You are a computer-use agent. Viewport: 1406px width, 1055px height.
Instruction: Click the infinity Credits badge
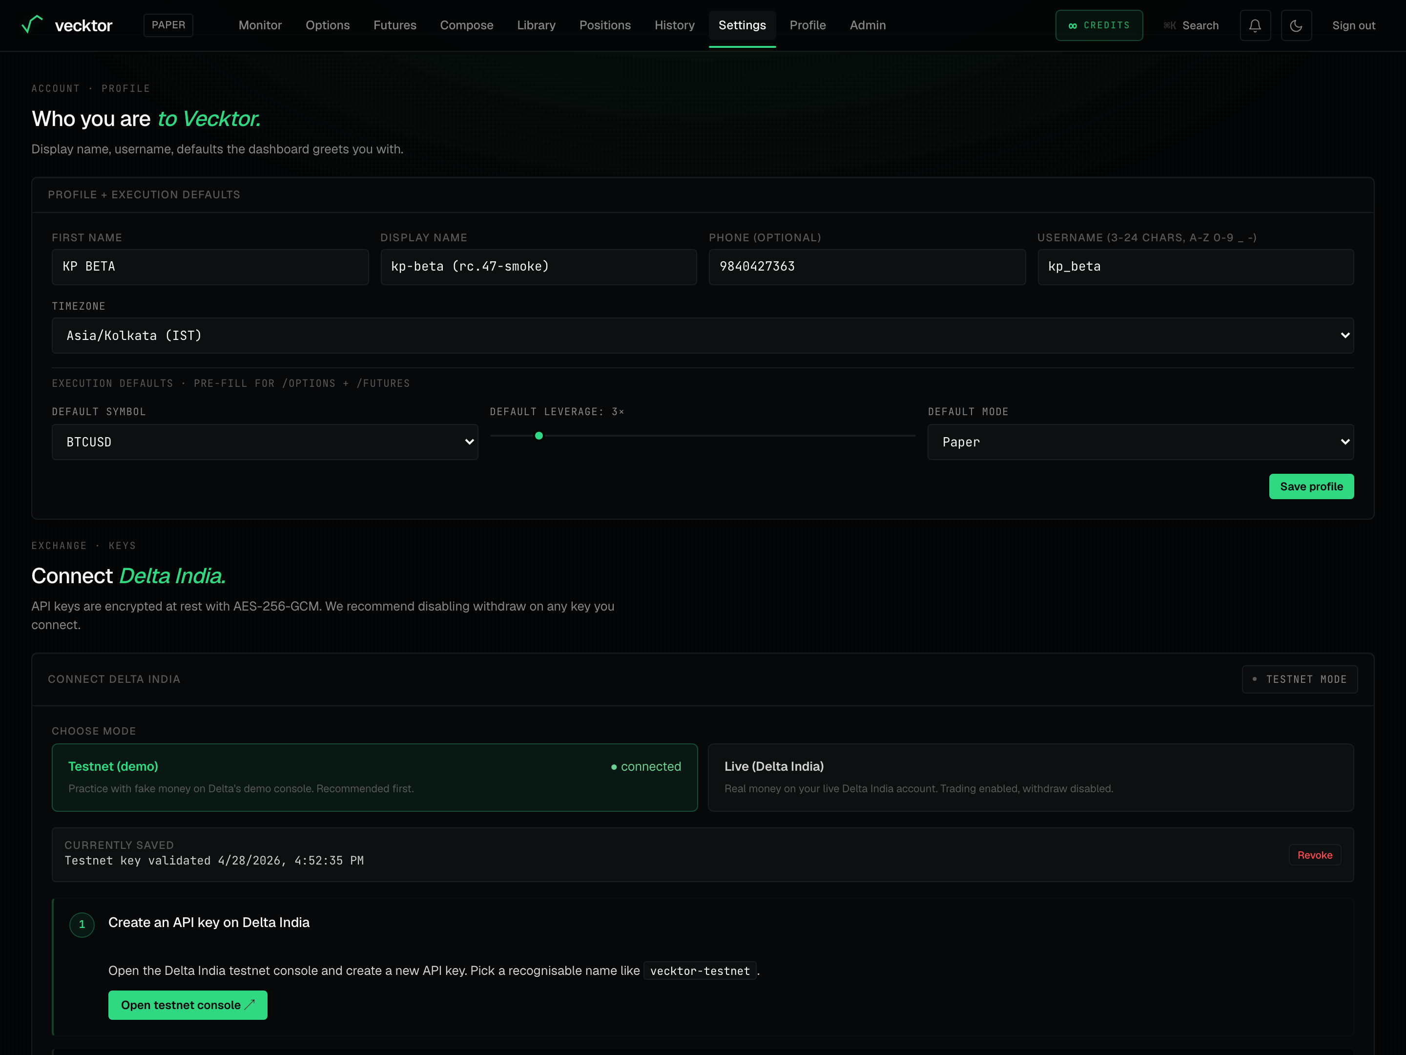tap(1099, 25)
